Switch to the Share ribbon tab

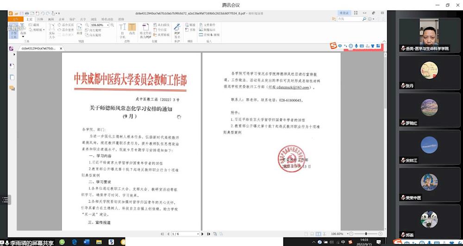(83, 19)
